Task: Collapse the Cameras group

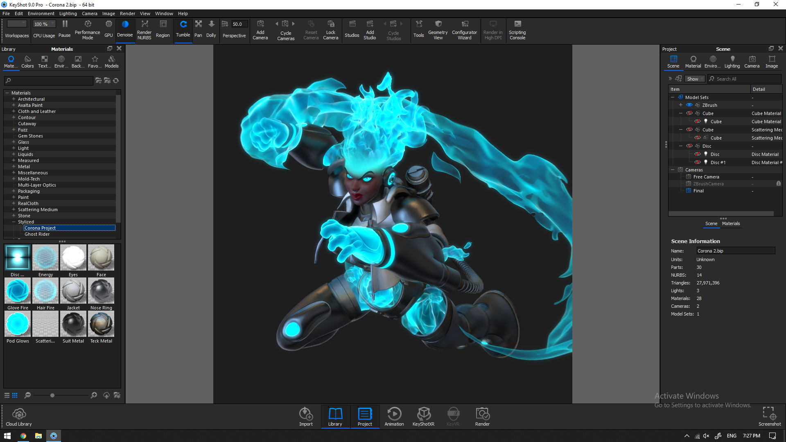Action: click(673, 170)
